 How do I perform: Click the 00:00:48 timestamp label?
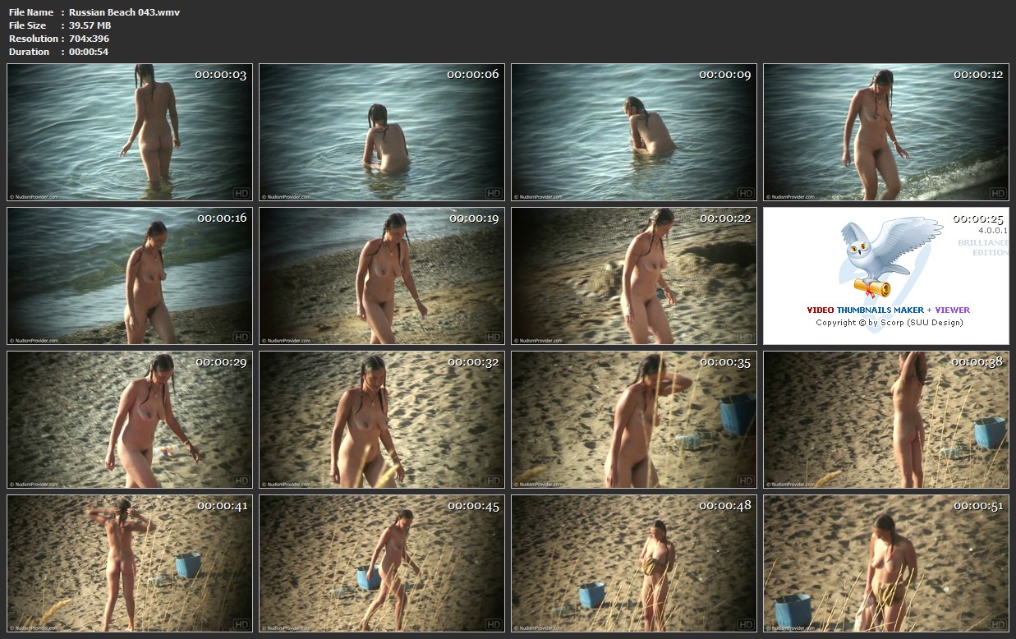725,506
